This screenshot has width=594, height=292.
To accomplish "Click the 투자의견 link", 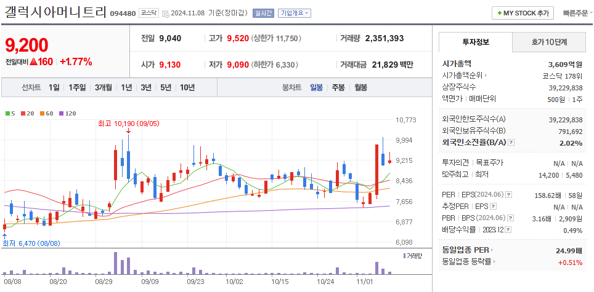I will click(455, 163).
